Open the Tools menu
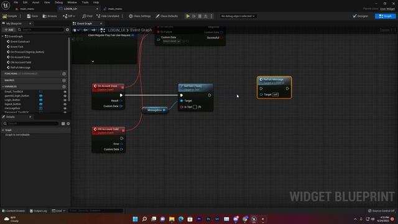Viewport: 398px width, 224px height. coord(85,2)
